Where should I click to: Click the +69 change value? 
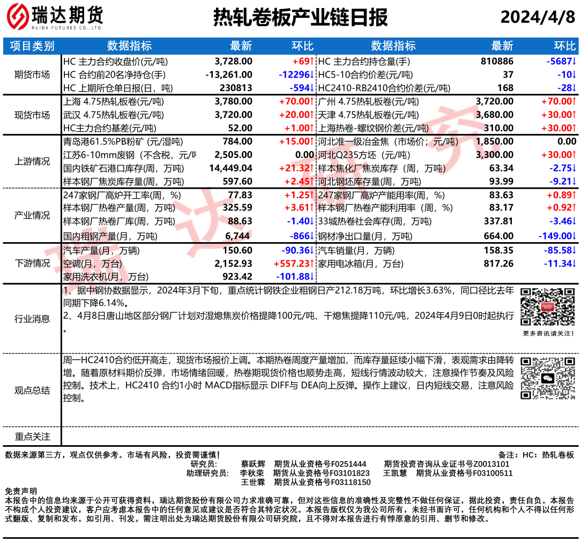click(303, 62)
